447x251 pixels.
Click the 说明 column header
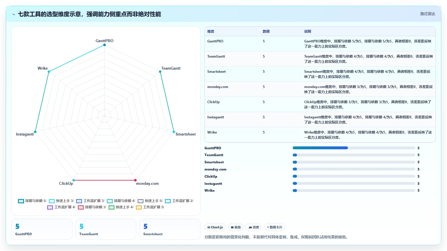point(308,32)
